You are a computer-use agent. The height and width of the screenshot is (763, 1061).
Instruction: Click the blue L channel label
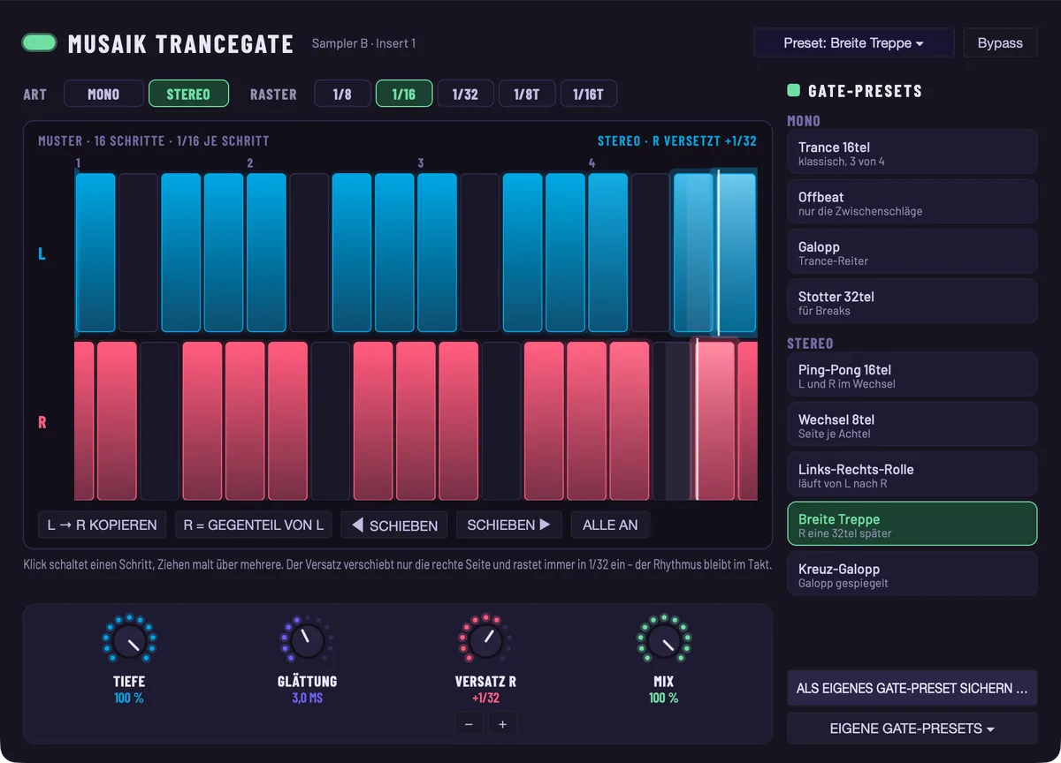(42, 254)
